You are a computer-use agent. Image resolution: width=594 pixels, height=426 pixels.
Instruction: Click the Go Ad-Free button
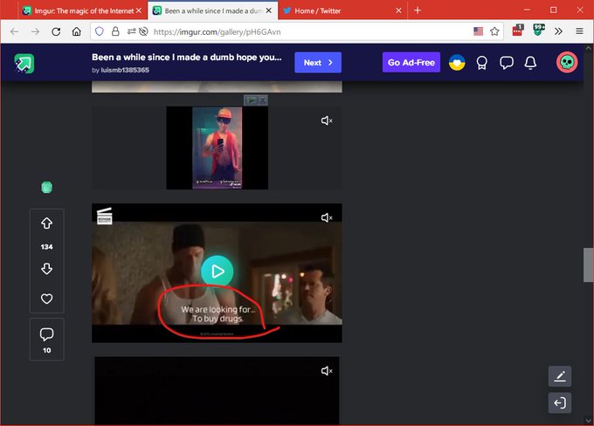tap(411, 63)
